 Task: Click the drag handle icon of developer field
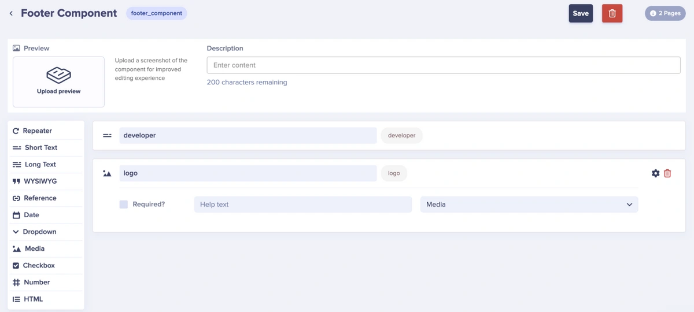(107, 136)
